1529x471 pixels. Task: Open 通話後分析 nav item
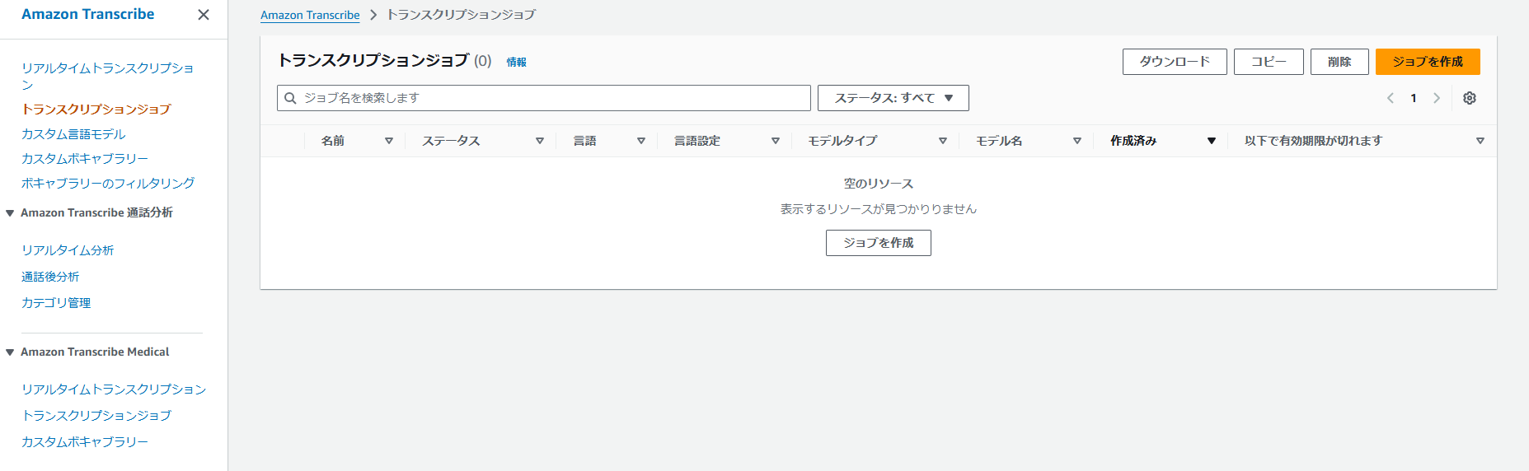[x=50, y=276]
